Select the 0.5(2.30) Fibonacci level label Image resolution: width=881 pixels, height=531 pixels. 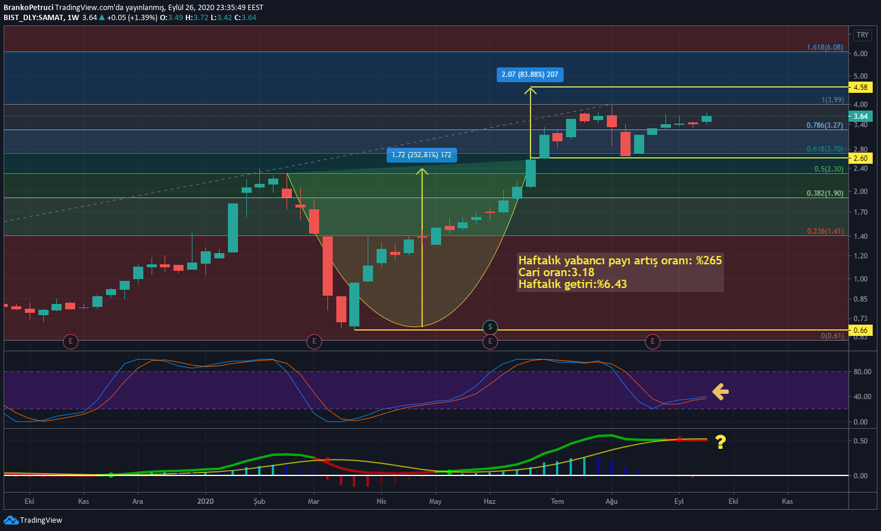tap(829, 169)
